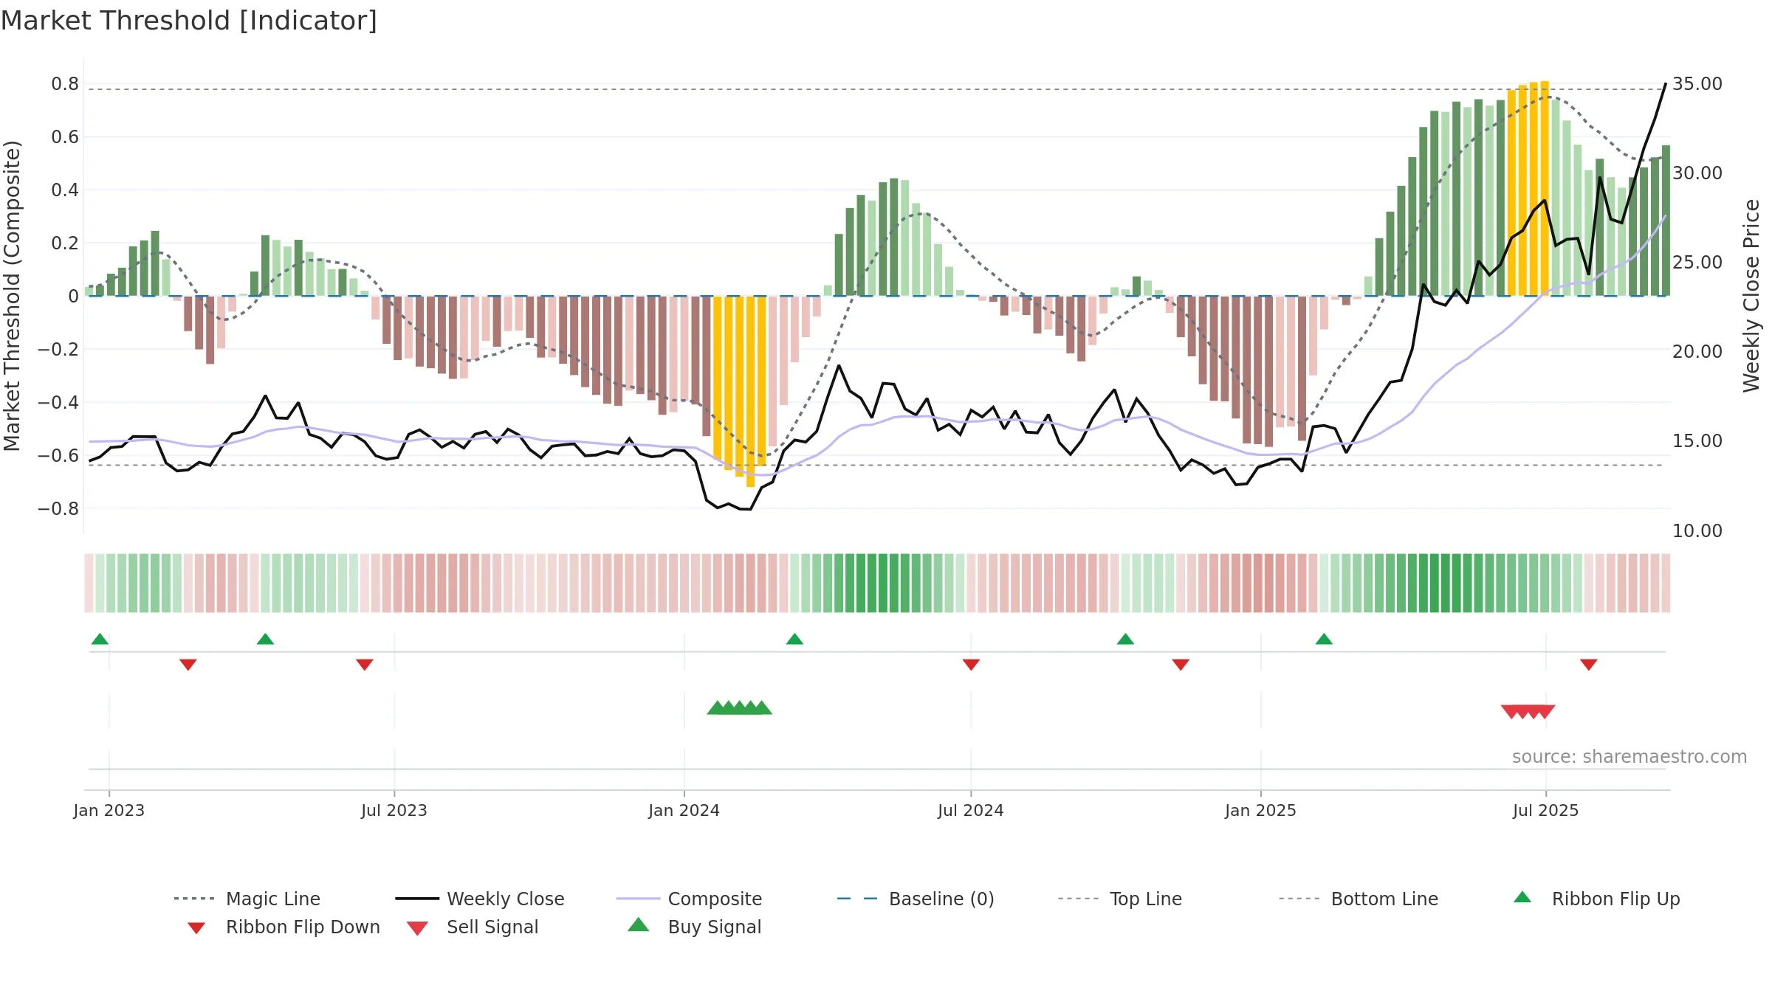The width and height of the screenshot is (1772, 996).
Task: Click the ribbon flip up marker near February 2025
Action: 1324,639
